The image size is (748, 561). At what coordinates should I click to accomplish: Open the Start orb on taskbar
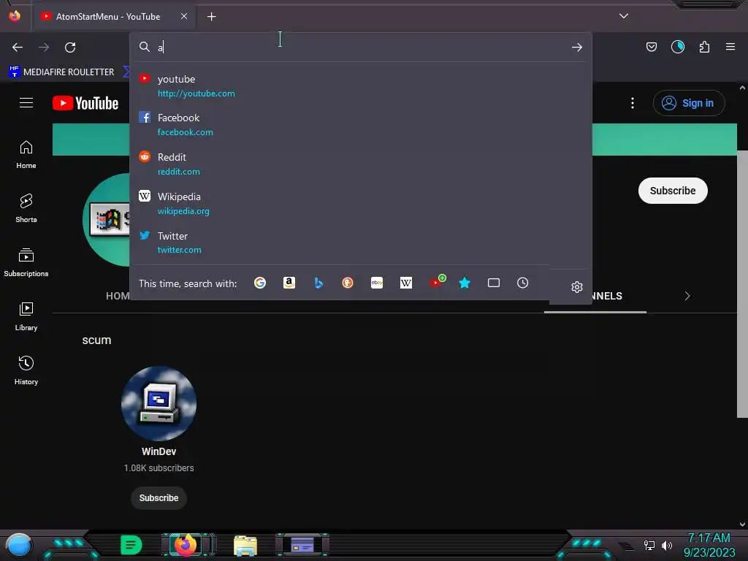tap(19, 546)
